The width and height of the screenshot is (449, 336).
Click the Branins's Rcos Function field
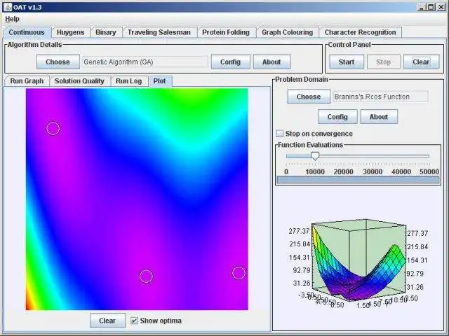pyautogui.click(x=380, y=97)
